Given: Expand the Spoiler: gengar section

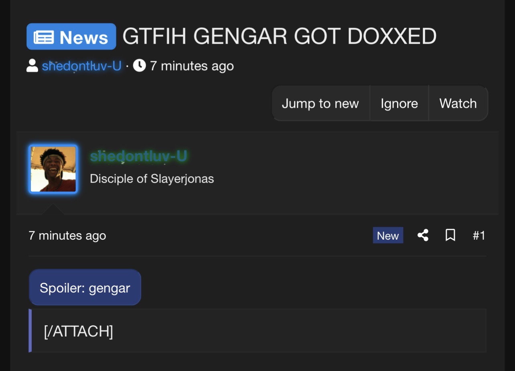Looking at the screenshot, I should pos(85,287).
